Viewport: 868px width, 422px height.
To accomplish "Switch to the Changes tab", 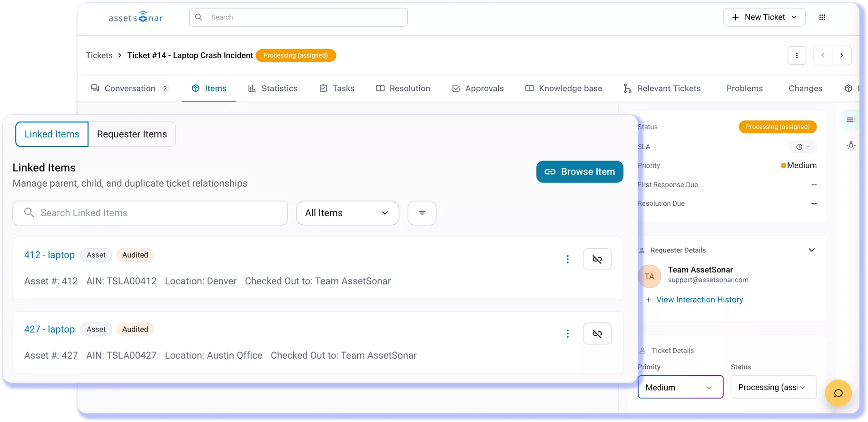I will point(805,88).
